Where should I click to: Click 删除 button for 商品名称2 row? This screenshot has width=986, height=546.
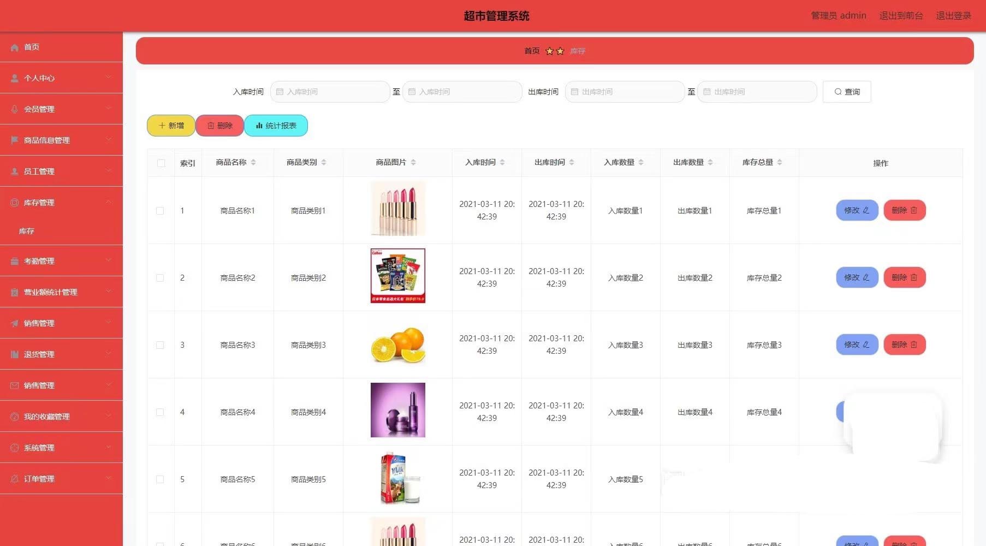pos(905,277)
